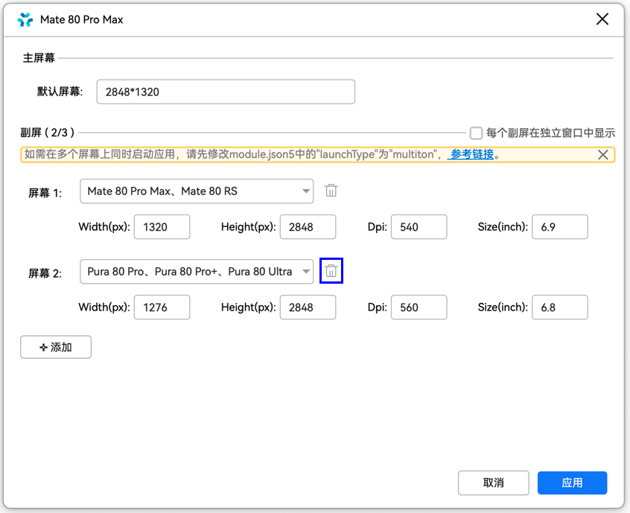The height and width of the screenshot is (513, 630).
Task: Dismiss the yellow multiton hint banner
Action: tap(603, 155)
